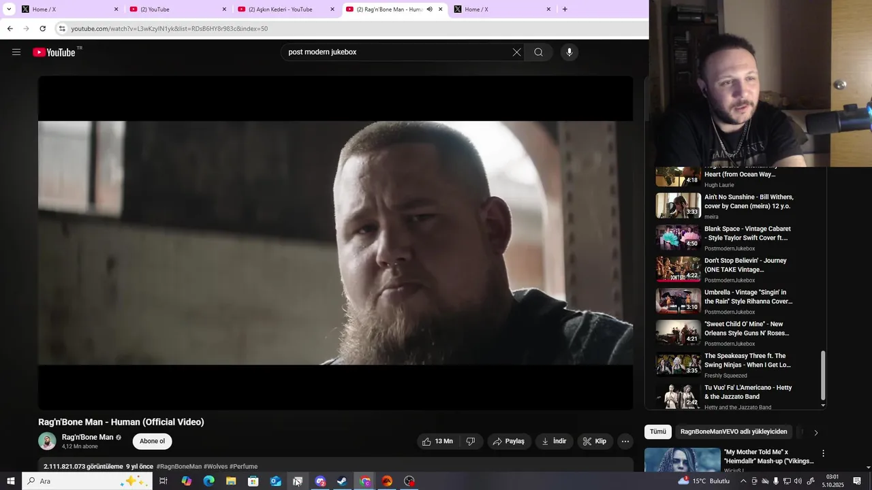Image resolution: width=872 pixels, height=490 pixels.
Task: Reload the page in browser toolbar
Action: coord(42,29)
